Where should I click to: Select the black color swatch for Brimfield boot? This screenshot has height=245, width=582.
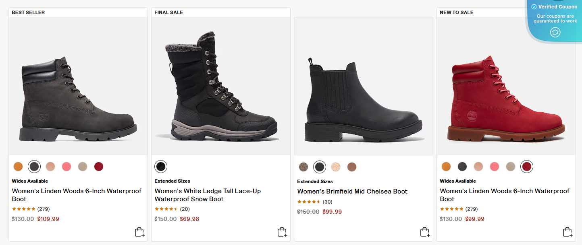coord(319,166)
